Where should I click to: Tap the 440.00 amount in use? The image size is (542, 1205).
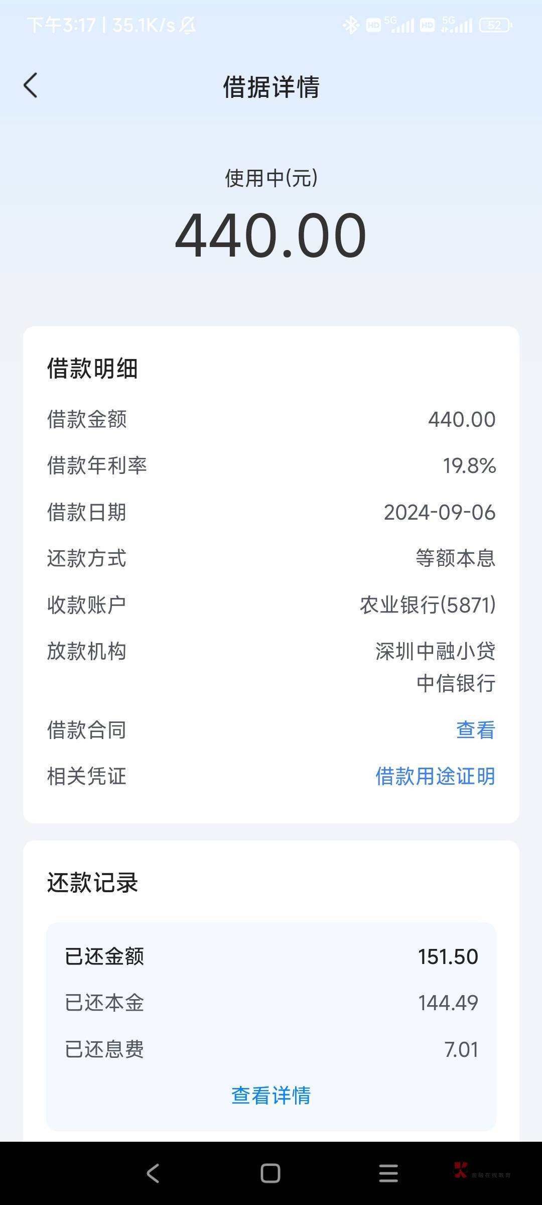click(x=271, y=235)
